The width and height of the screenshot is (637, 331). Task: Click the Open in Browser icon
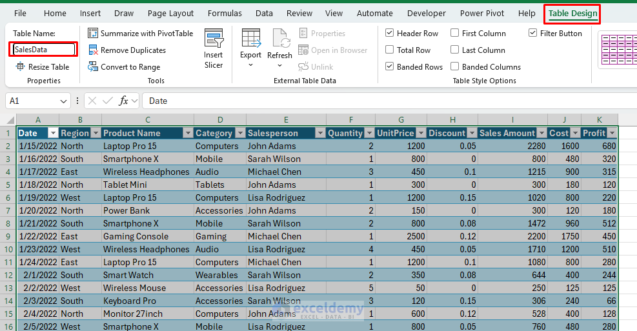303,50
